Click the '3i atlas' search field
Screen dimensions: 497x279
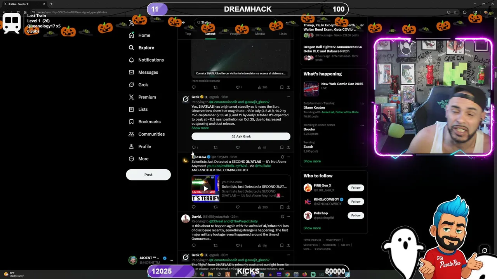click(238, 22)
